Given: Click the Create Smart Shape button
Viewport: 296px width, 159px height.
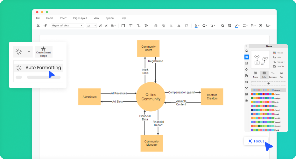Looking at the screenshot, I should click(44, 52).
